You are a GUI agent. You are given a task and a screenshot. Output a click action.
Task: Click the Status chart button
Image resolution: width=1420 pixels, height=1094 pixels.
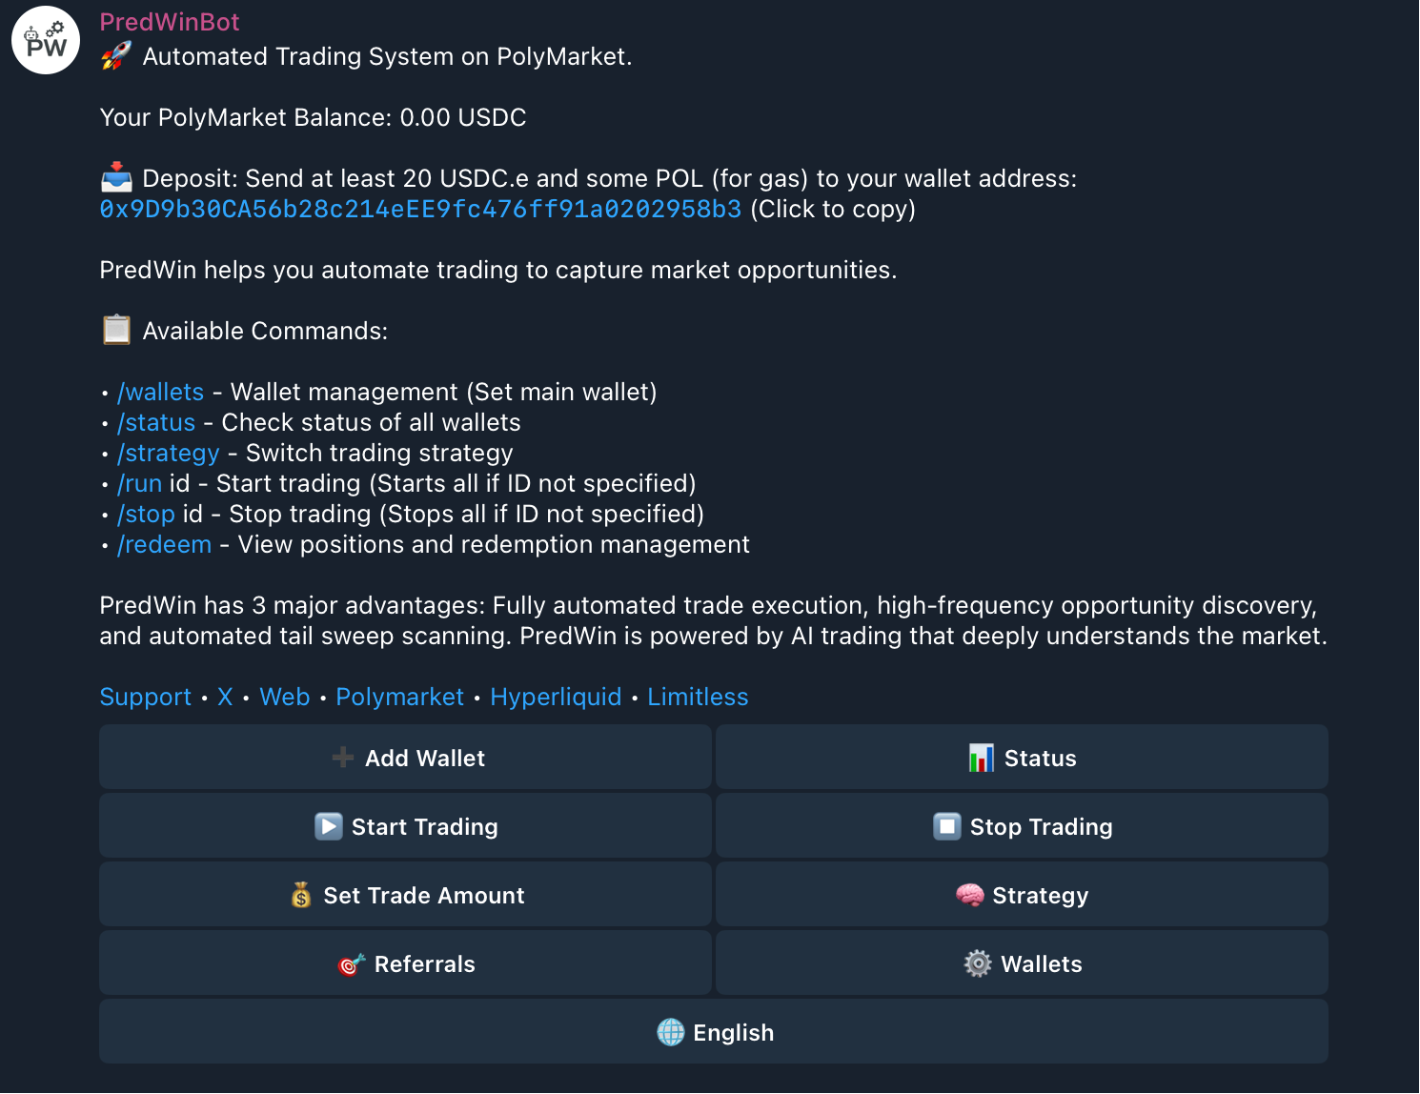1022,758
